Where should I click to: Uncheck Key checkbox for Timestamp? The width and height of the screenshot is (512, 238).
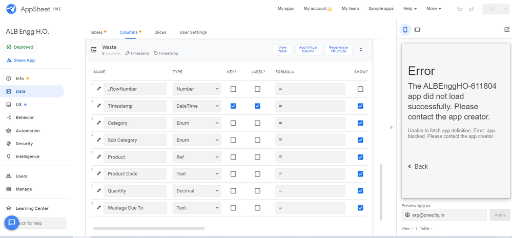pyautogui.click(x=233, y=106)
